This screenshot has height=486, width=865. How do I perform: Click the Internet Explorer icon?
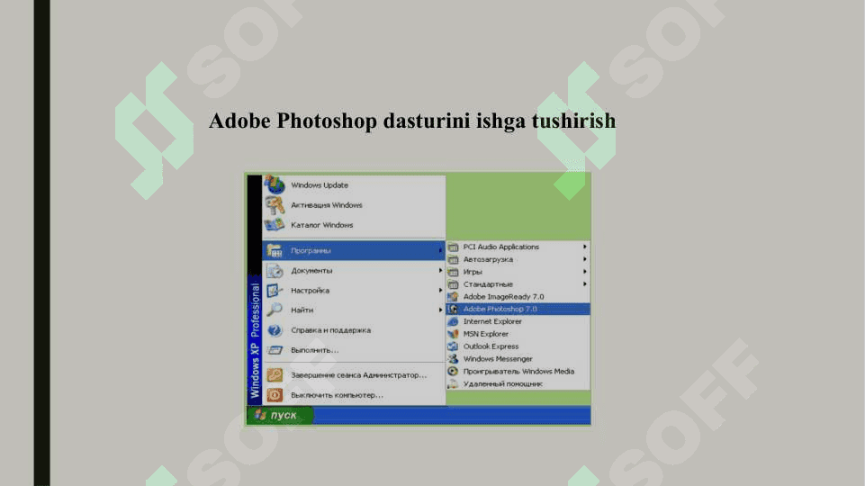(x=453, y=321)
